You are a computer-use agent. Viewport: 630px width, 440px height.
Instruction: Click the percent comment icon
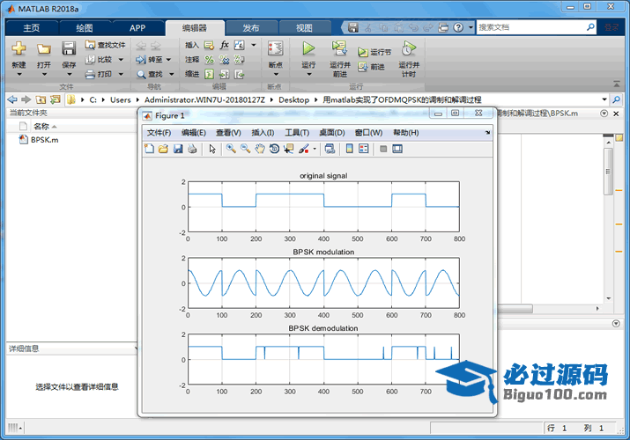(x=209, y=59)
